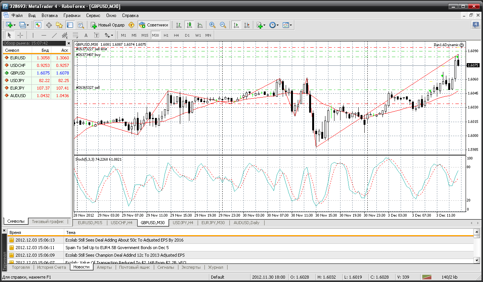Switch to the EURUSD,M15 chart tab
483x282 pixels.
(x=90, y=223)
